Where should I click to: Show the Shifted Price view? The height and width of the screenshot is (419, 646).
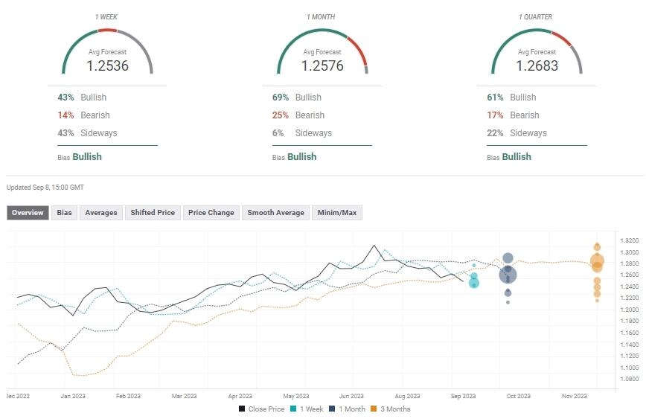(x=153, y=213)
